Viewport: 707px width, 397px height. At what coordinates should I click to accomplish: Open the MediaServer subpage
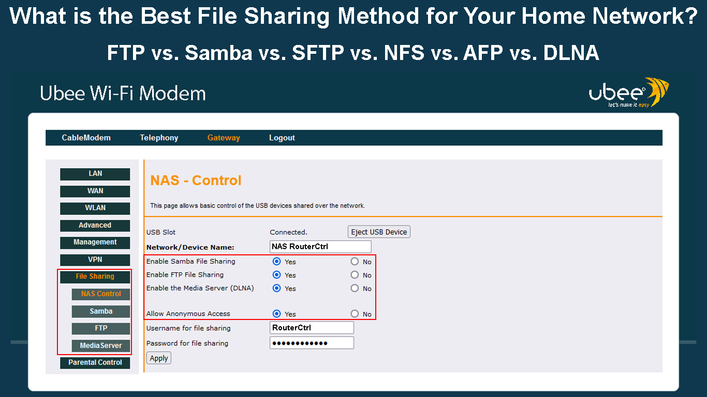pos(101,345)
